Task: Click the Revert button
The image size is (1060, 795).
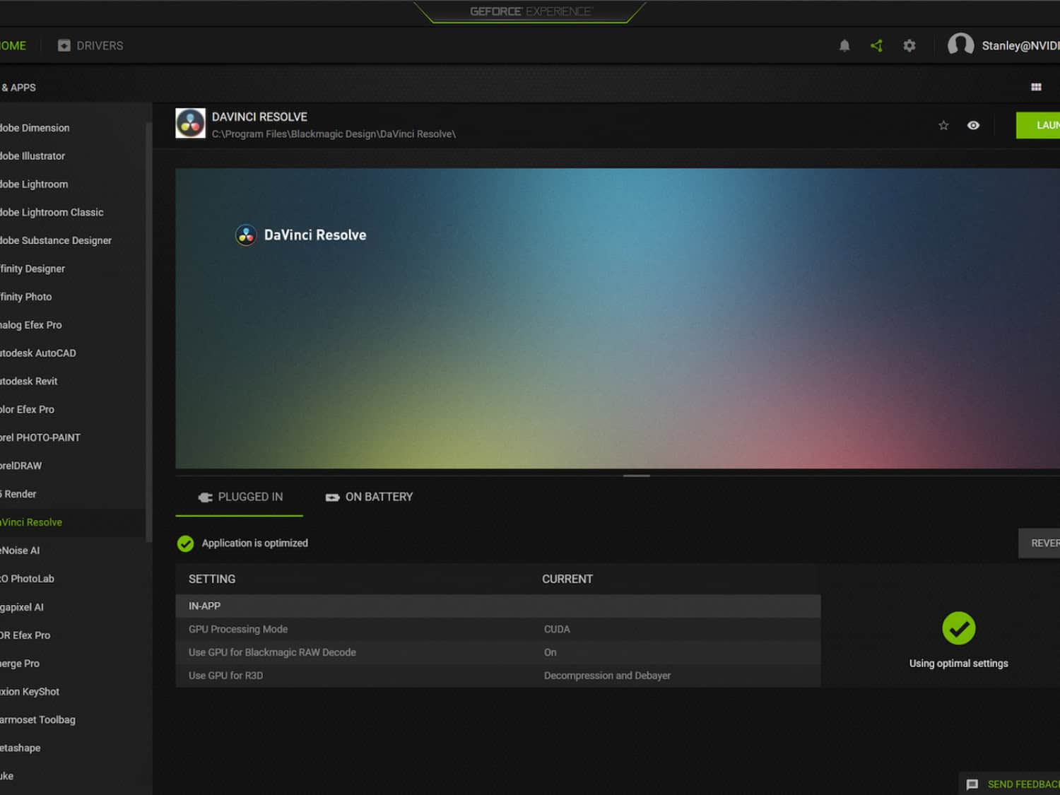Action: tap(1040, 543)
